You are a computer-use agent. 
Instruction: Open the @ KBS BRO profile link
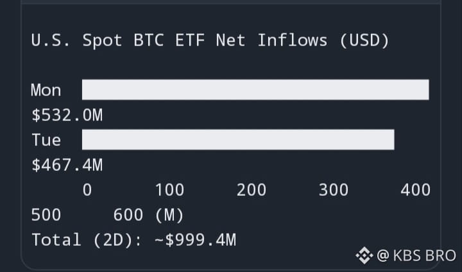pos(416,255)
